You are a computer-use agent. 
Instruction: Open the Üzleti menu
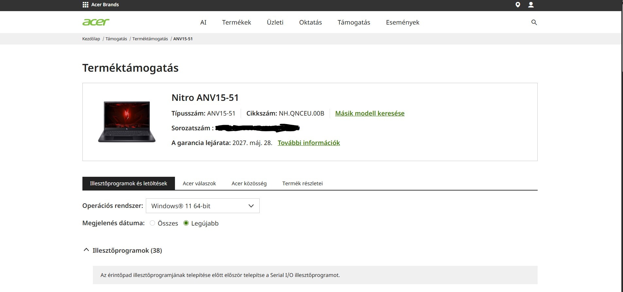pos(275,22)
